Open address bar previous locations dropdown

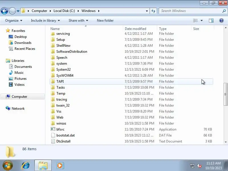pyautogui.click(x=147, y=11)
